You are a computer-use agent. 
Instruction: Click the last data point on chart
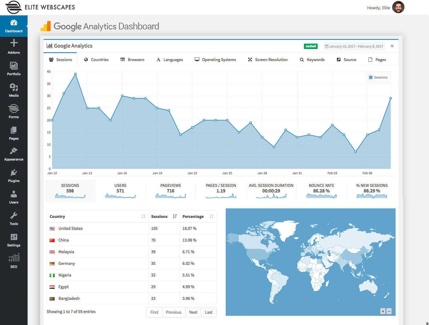click(x=391, y=98)
